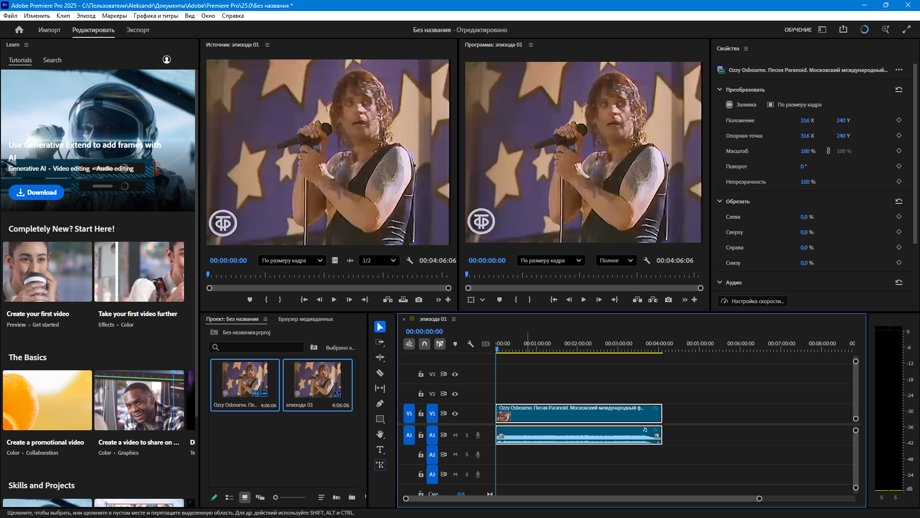This screenshot has height=518, width=920.
Task: Export frame from Program monitor camera icon
Action: click(x=668, y=300)
